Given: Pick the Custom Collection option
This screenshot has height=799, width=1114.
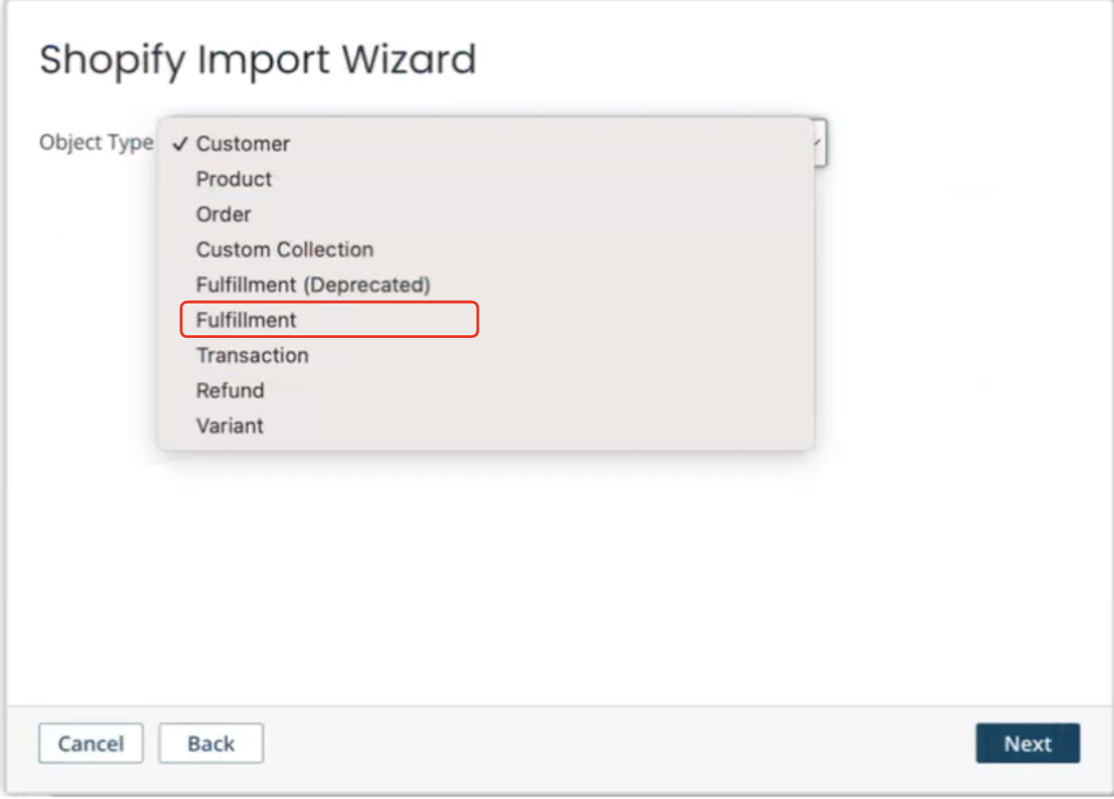Looking at the screenshot, I should [x=486, y=249].
